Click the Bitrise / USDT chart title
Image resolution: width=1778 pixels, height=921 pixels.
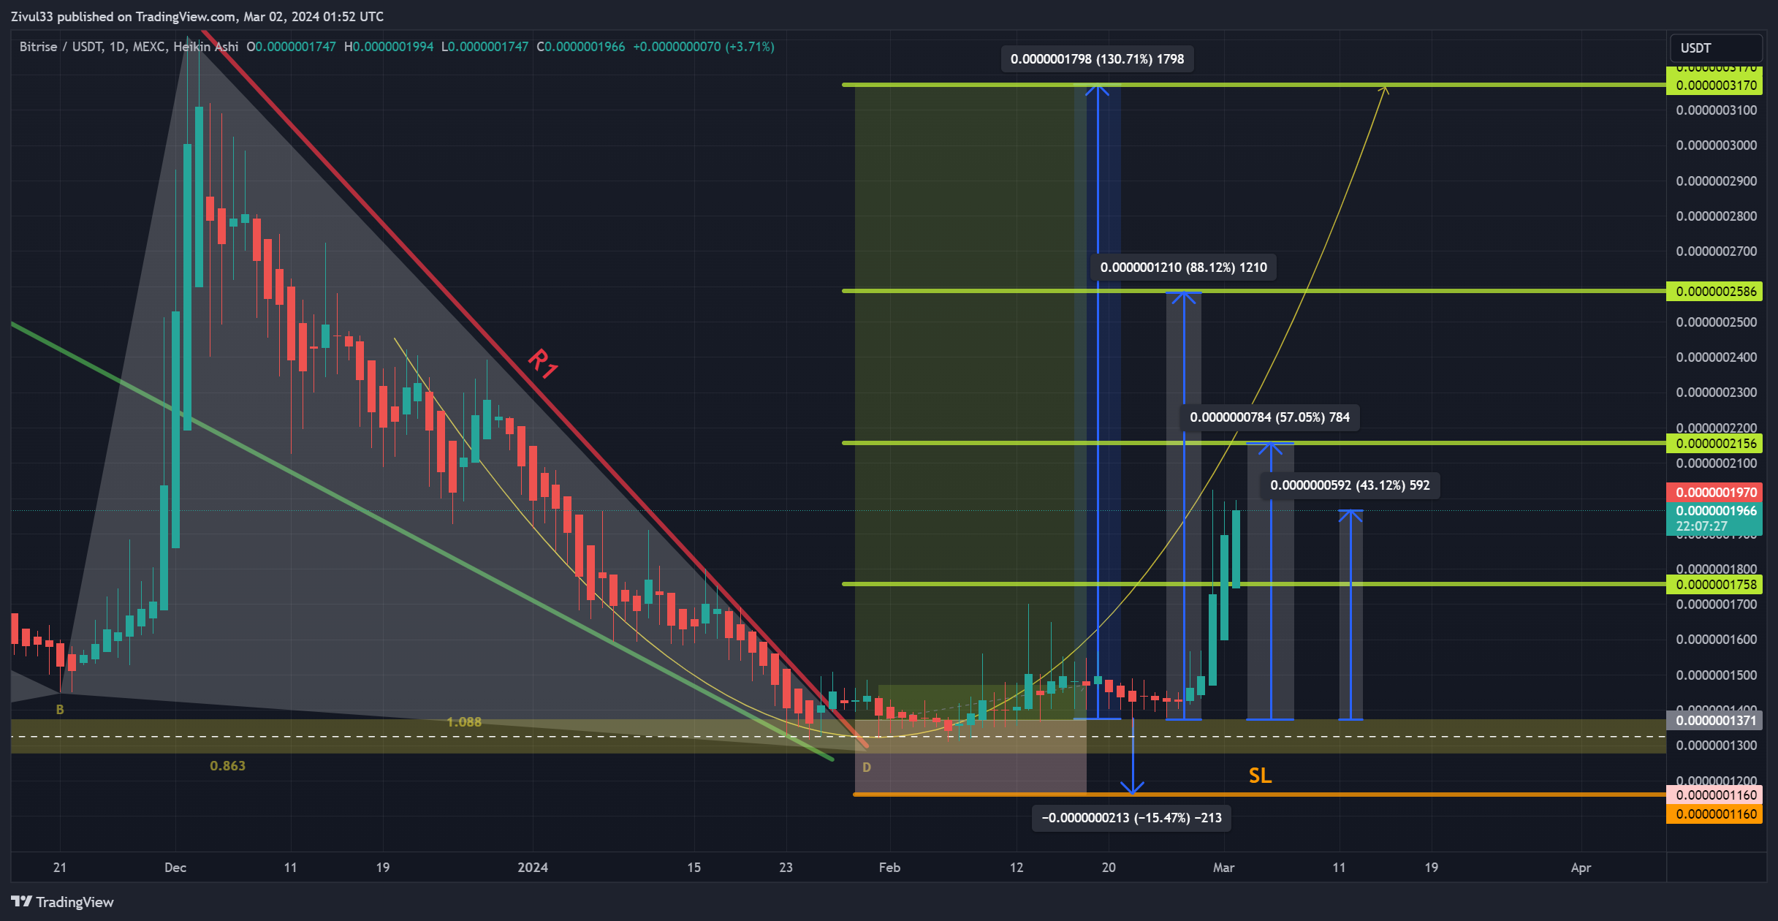tap(129, 47)
